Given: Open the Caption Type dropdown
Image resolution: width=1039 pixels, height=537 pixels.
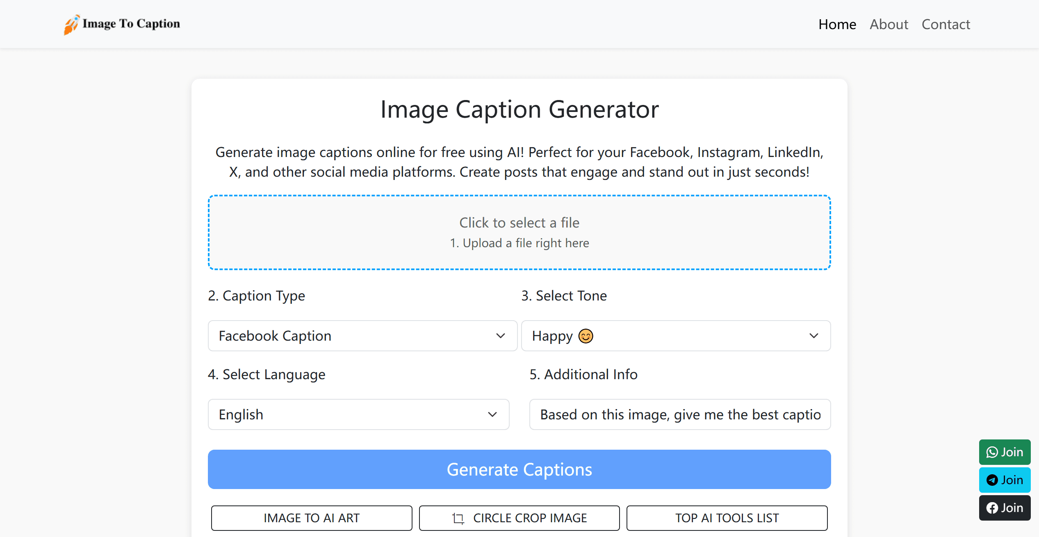Looking at the screenshot, I should click(x=362, y=336).
